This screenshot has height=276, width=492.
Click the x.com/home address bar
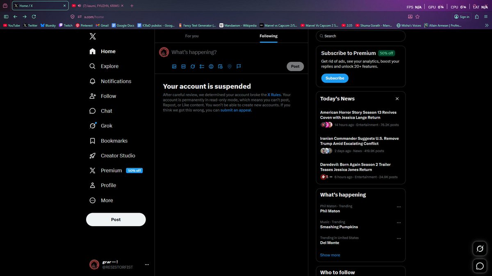(x=242, y=17)
